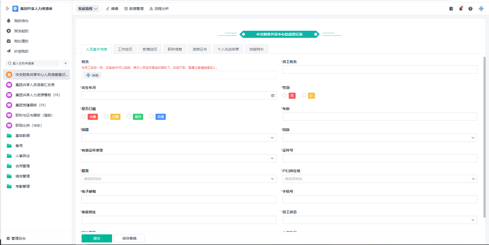Image resolution: width=489 pixels, height=245 pixels.
Task: Open the address book icon in header
Action: pos(451,8)
